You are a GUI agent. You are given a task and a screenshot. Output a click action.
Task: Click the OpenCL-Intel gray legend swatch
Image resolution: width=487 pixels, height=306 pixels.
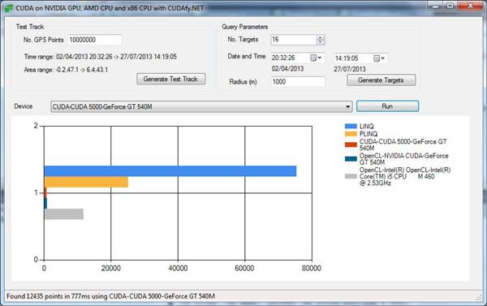(351, 176)
